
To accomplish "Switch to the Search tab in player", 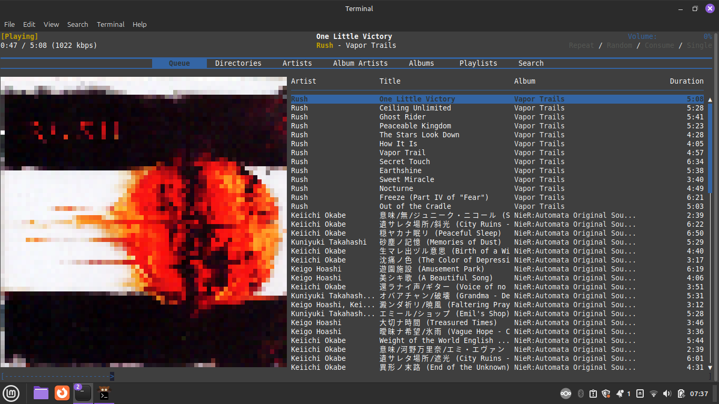I will (x=531, y=63).
